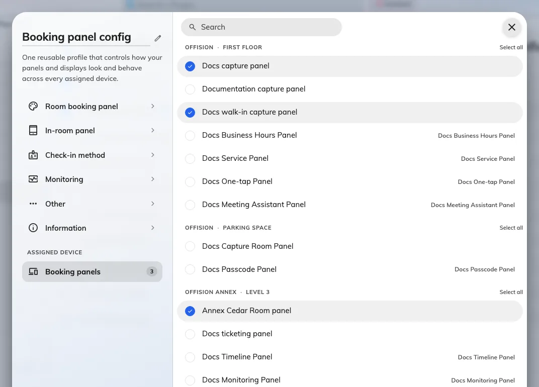This screenshot has width=539, height=387.
Task: Check the Docs Business Hours Panel checkbox
Action: pyautogui.click(x=190, y=135)
